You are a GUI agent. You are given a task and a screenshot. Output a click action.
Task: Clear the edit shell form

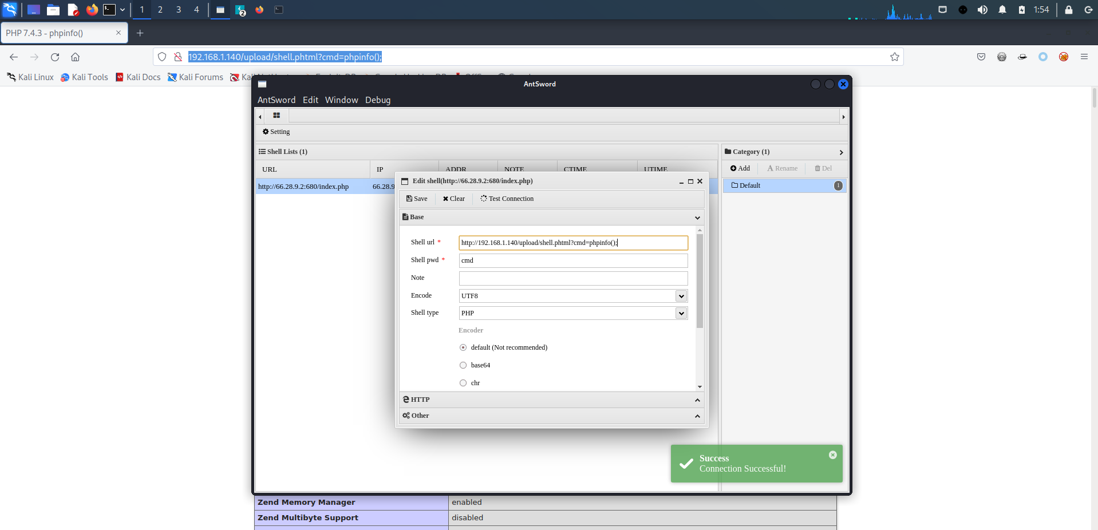(x=454, y=199)
